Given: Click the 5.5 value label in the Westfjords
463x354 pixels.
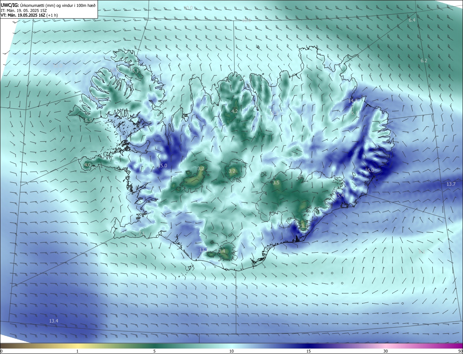Looking at the screenshot, I should click(88, 121).
